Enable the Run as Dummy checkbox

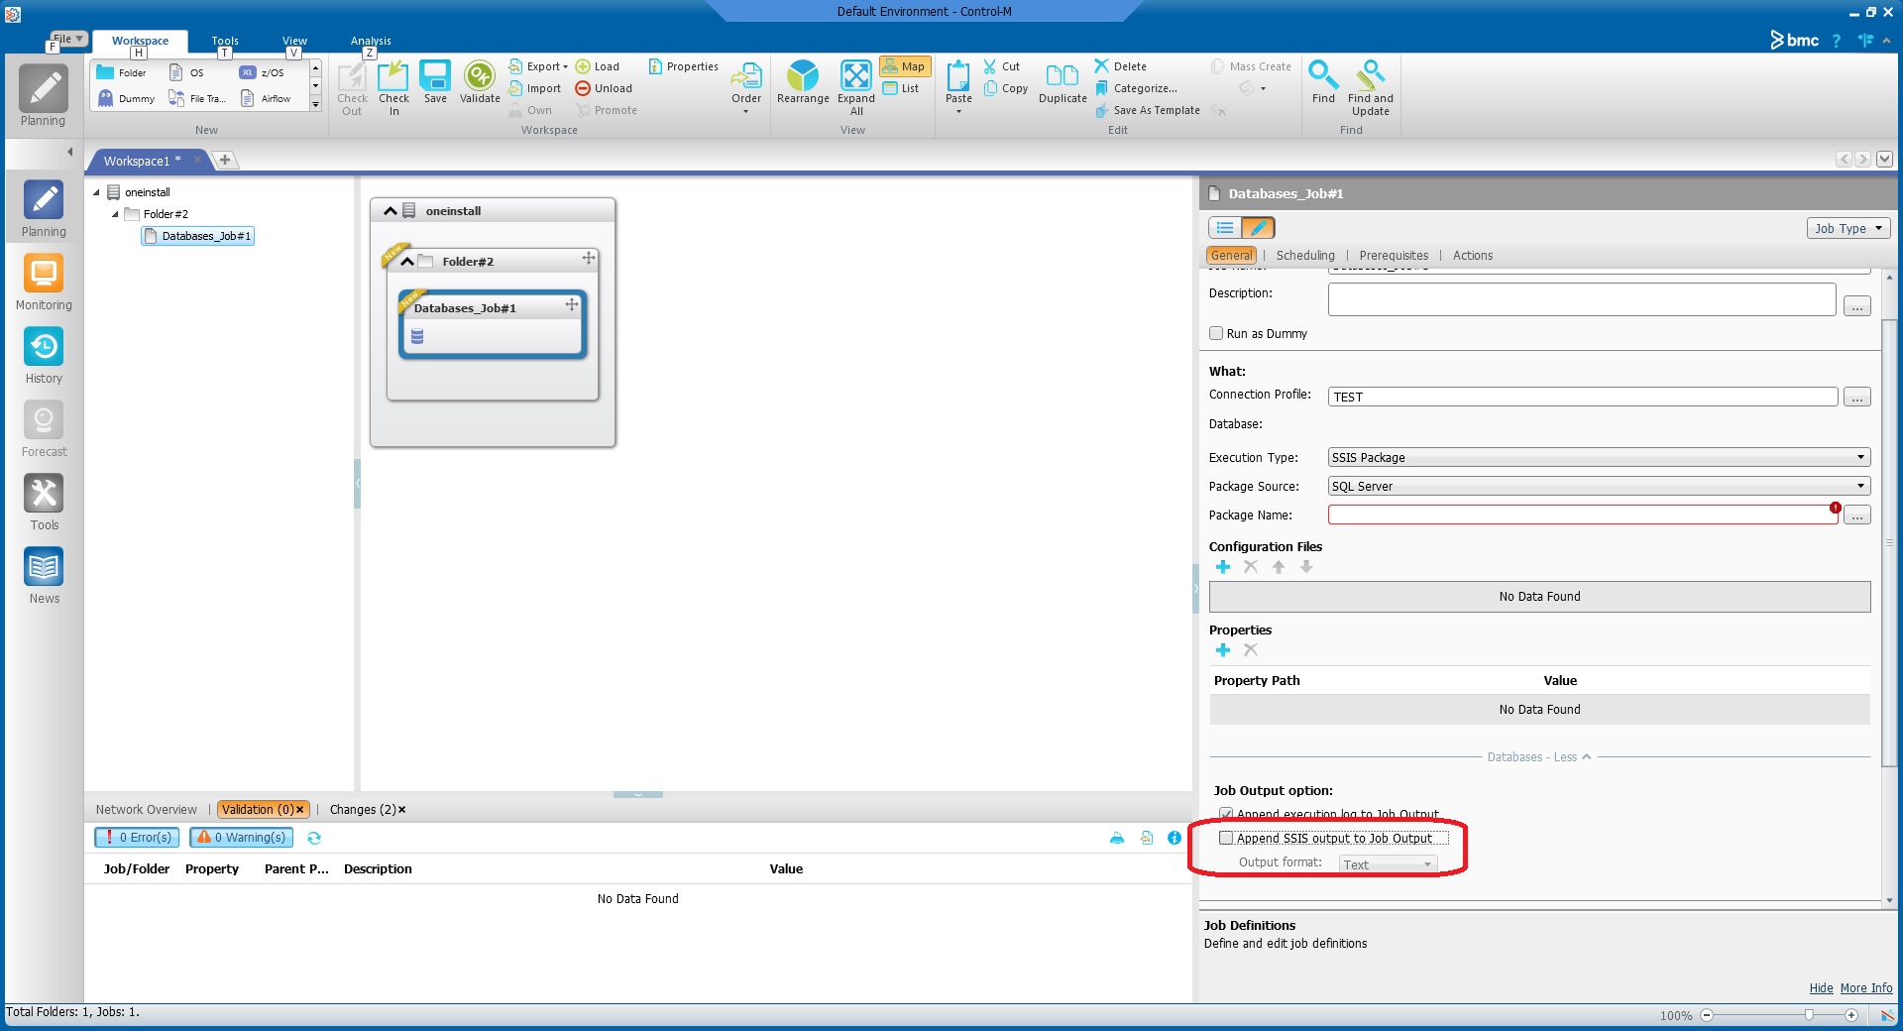(x=1216, y=334)
